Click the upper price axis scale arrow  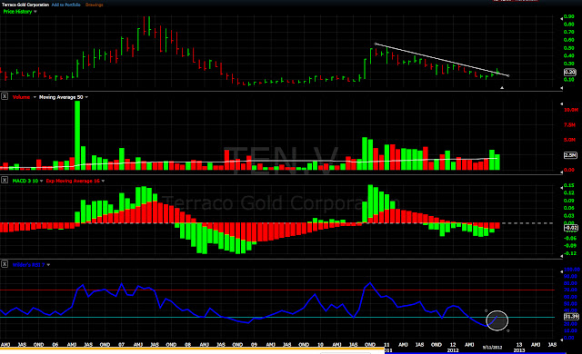pyautogui.click(x=561, y=18)
